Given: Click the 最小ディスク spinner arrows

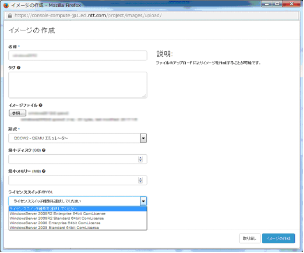Looking at the screenshot, I should (140, 159).
